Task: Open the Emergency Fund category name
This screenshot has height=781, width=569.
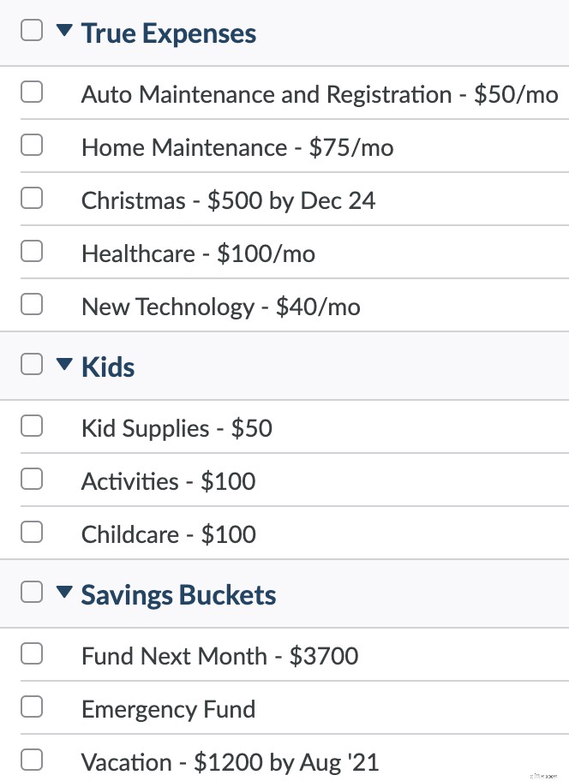Action: coord(168,709)
